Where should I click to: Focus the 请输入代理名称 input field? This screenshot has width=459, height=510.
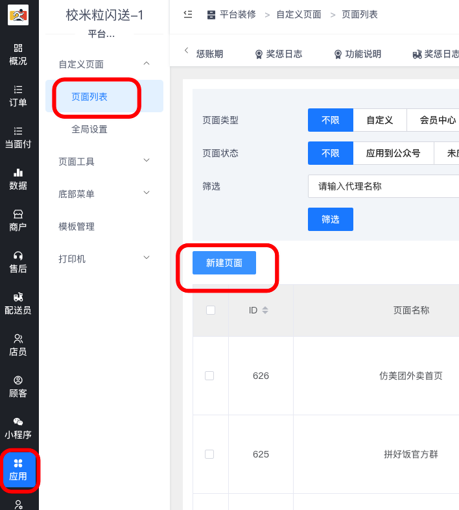(384, 186)
